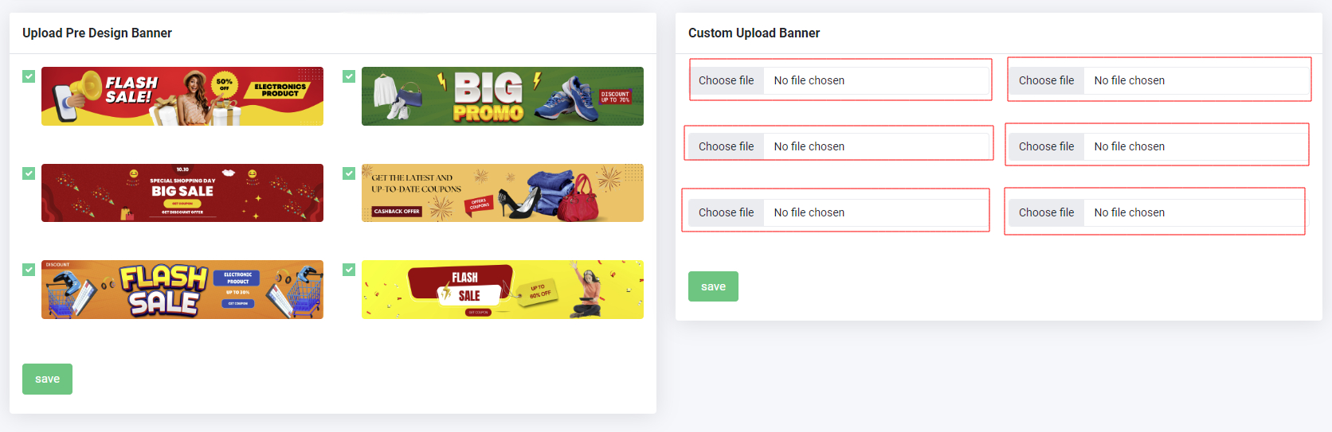Toggle checkbox for orange Flash Sale banner
1332x432 pixels.
click(29, 270)
